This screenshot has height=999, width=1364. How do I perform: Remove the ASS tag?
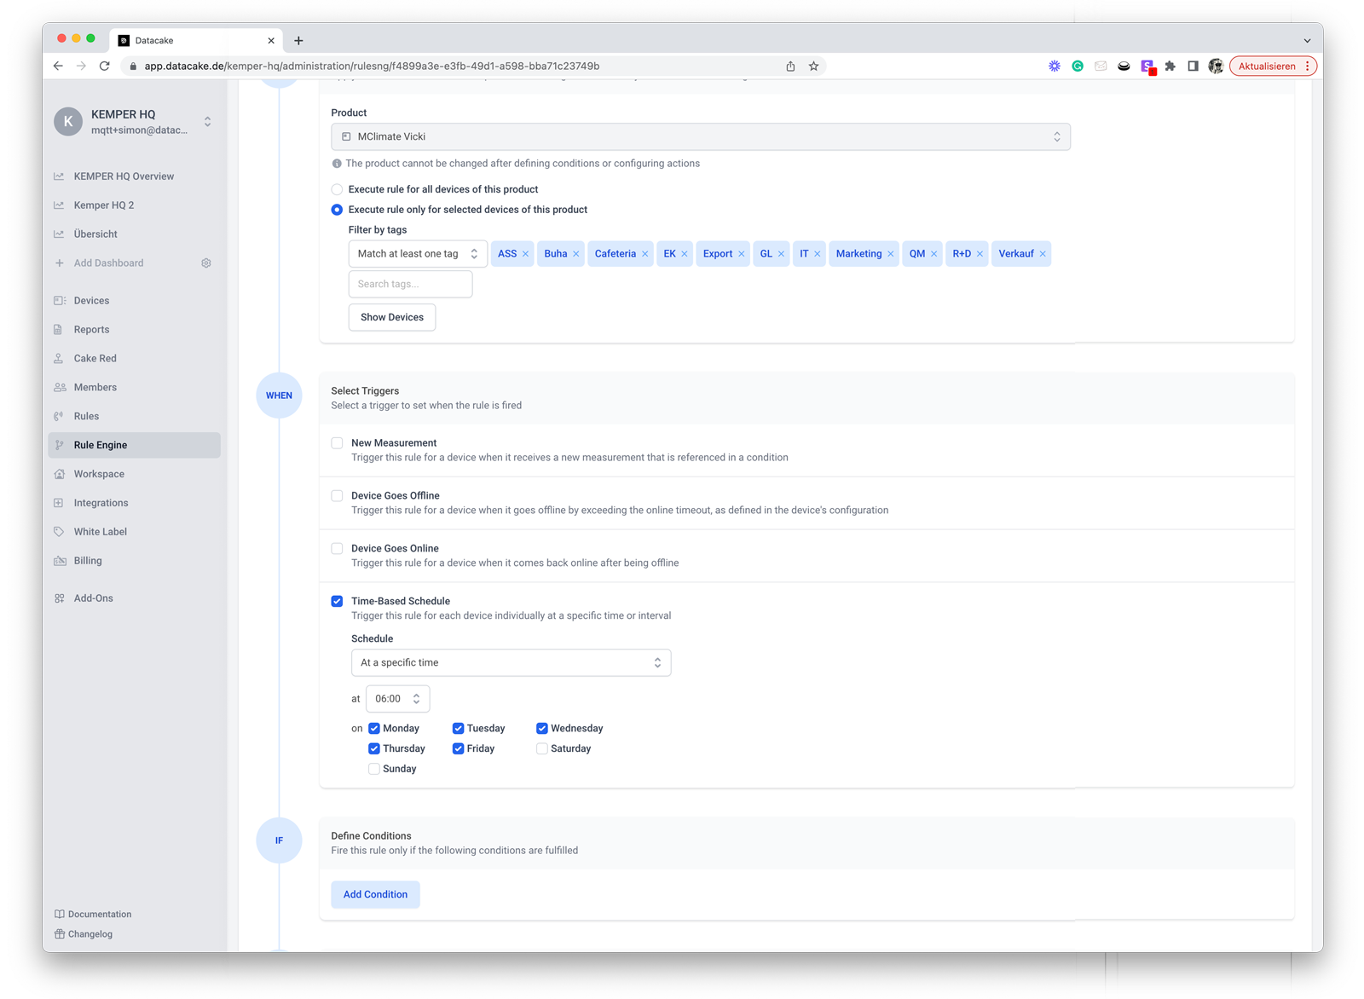(x=525, y=254)
